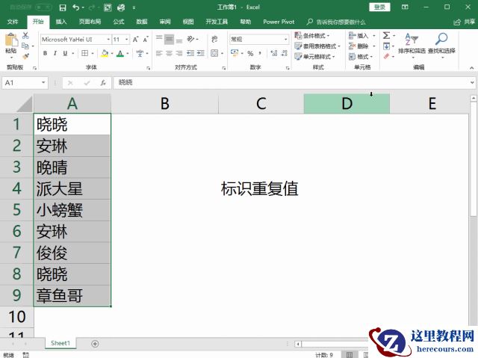Image resolution: width=478 pixels, height=358 pixels.
Task: Open the font color dropdown arrow
Action: point(128,53)
